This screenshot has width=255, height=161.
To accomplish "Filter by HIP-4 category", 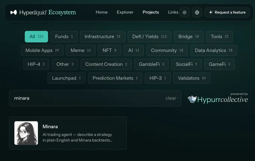I will click(x=36, y=64).
